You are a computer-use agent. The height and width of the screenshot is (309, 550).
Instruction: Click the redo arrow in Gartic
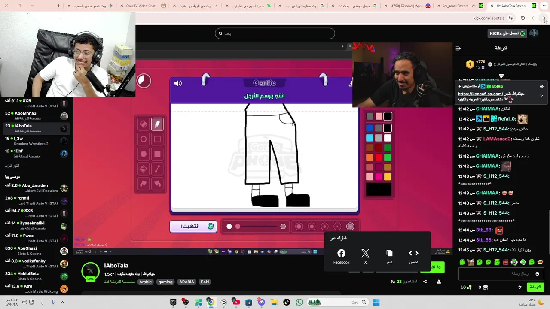[x=144, y=184]
